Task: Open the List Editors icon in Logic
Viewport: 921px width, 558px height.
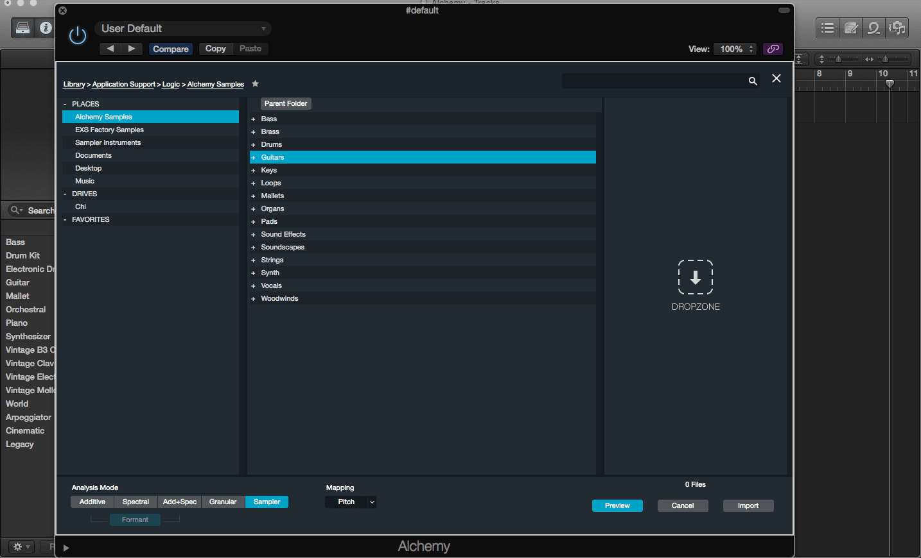Action: [x=828, y=28]
